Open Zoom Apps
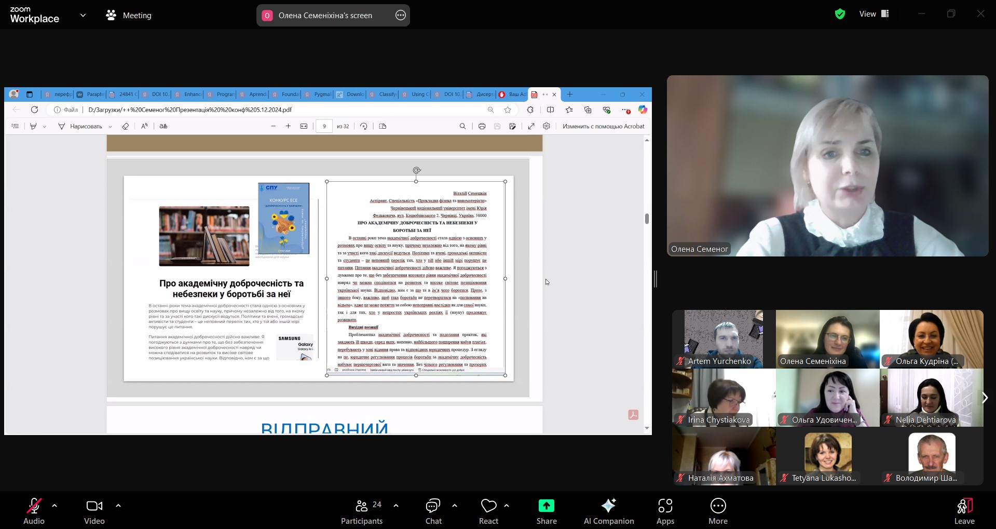This screenshot has height=529, width=996. (665, 511)
